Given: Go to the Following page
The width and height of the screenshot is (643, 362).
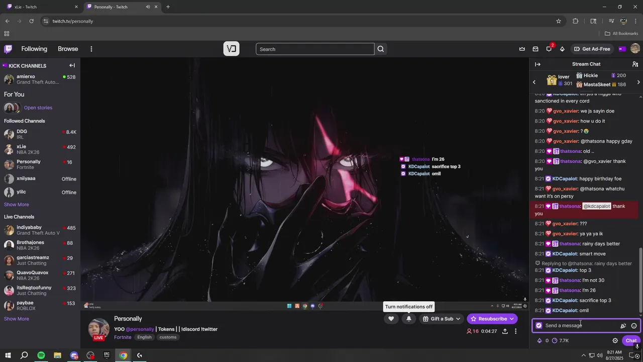Looking at the screenshot, I should (x=34, y=49).
